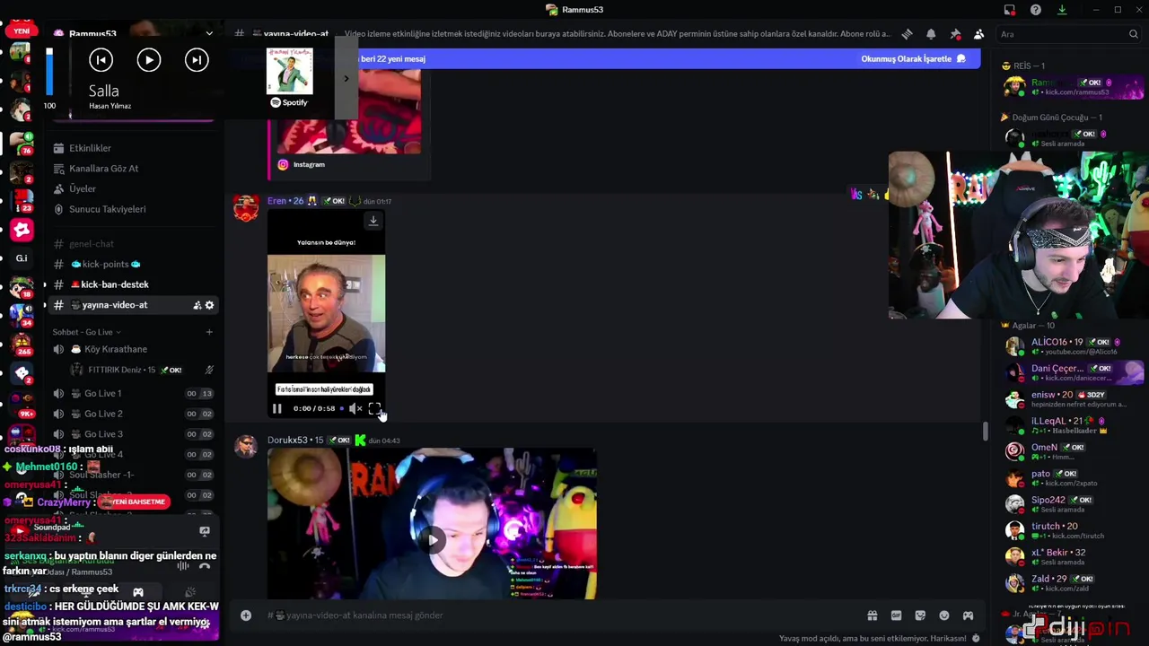Add channel to Sohbet - Go Live category
The width and height of the screenshot is (1149, 646).
(x=209, y=332)
